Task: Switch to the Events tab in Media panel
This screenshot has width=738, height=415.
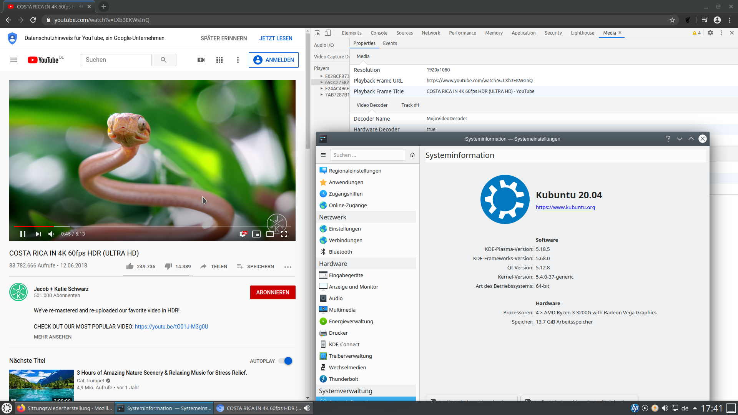Action: click(x=390, y=43)
